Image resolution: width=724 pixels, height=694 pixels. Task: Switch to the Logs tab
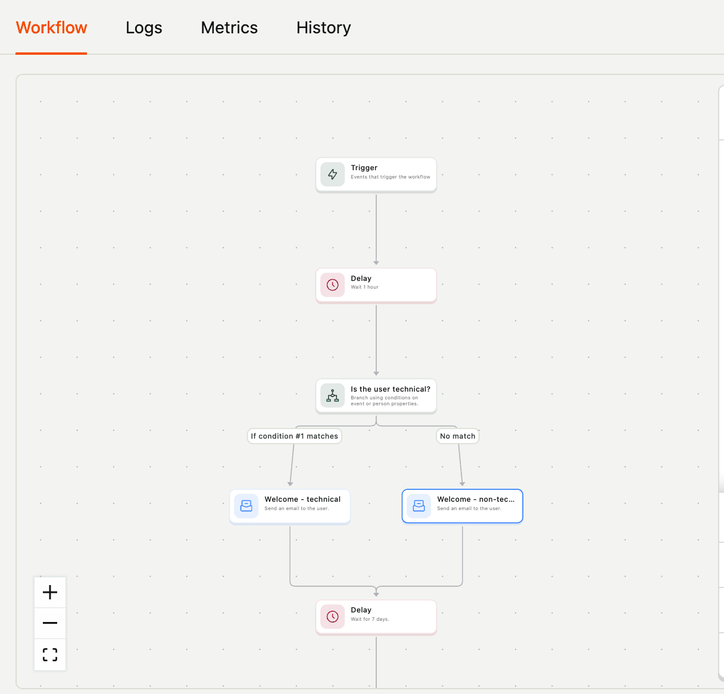coord(143,27)
